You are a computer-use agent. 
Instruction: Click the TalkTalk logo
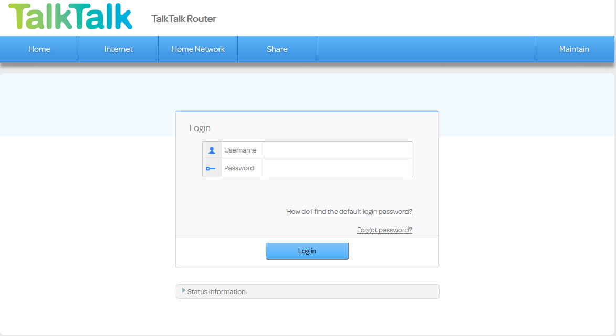70,17
